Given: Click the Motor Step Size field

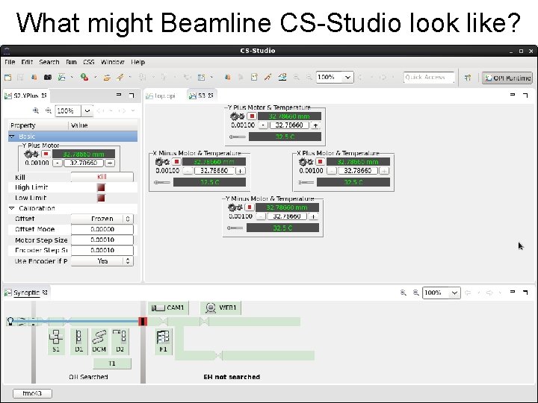Looking at the screenshot, I should point(102,240).
